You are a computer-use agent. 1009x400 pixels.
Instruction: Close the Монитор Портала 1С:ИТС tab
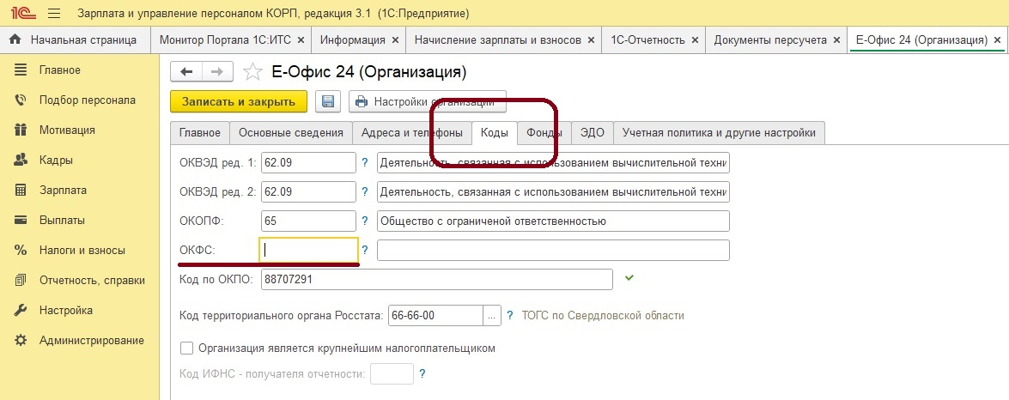coord(301,39)
